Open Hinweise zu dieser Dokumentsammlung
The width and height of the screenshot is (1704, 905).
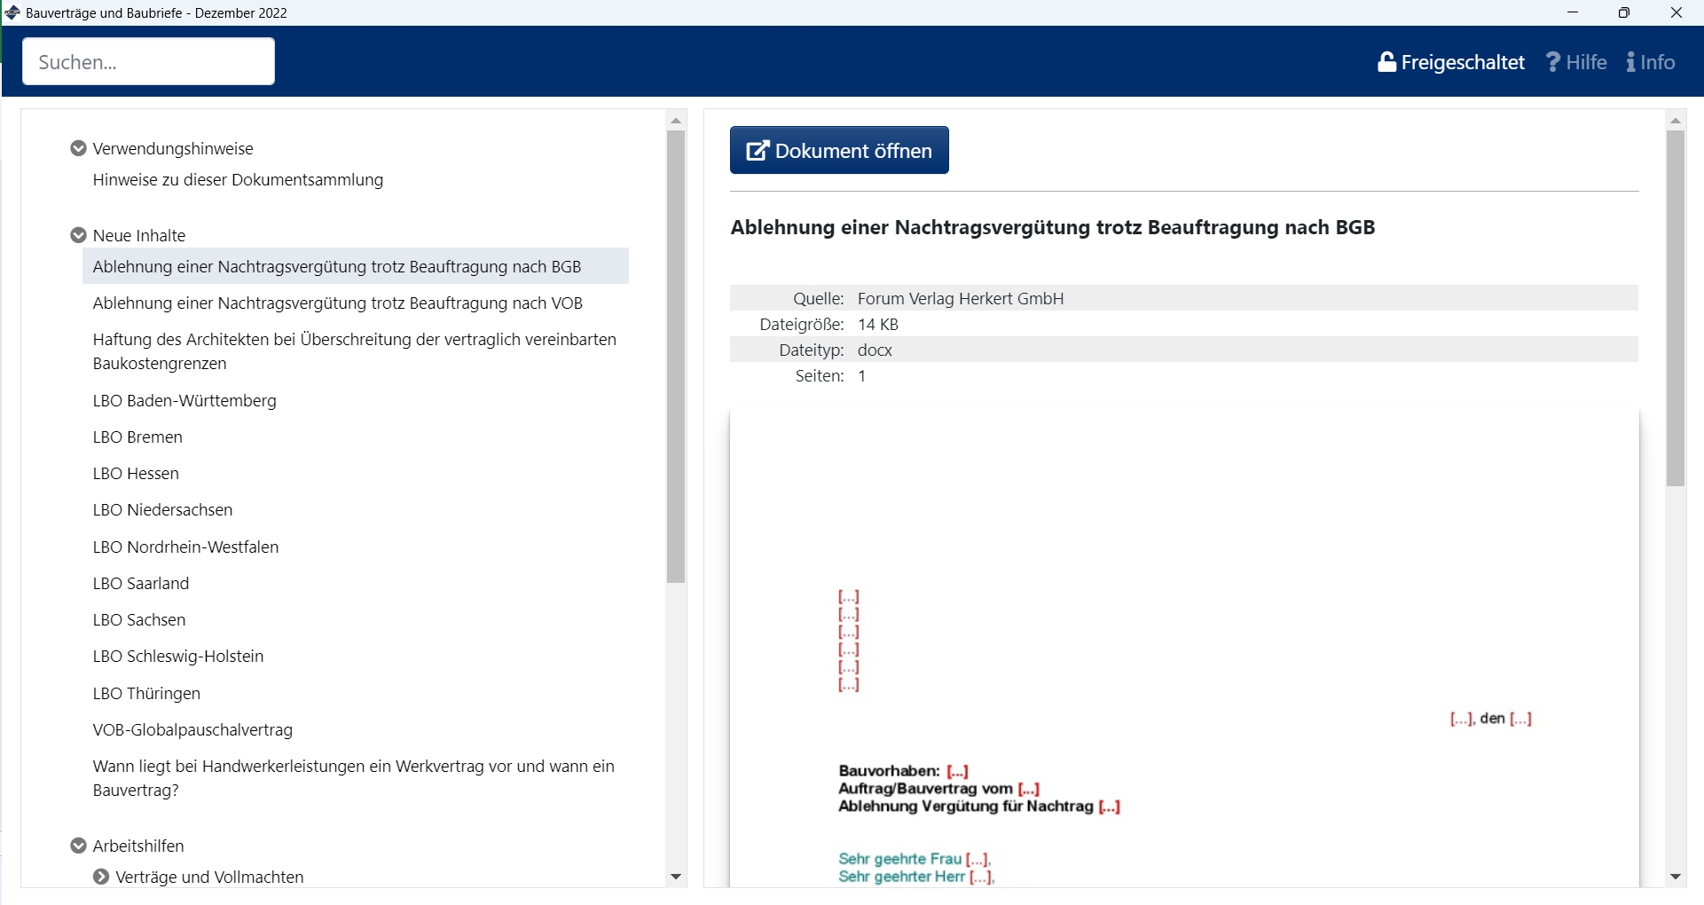coord(238,180)
